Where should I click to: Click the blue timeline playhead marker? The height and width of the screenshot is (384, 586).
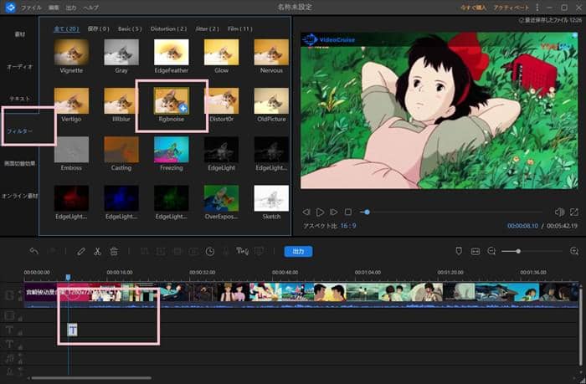68,277
